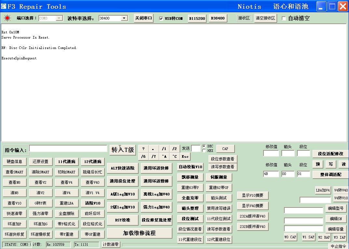Click the 重建LBA button
Image resolution: width=349 pixels, height=249 pixels.
coord(67,203)
